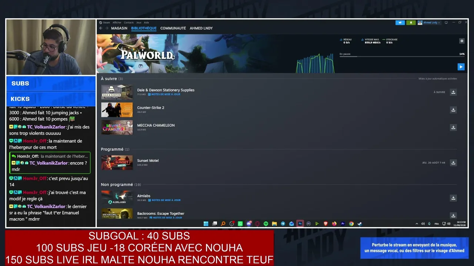474x266 pixels.
Task: Open Windows Search on the taskbar
Action: point(223,224)
